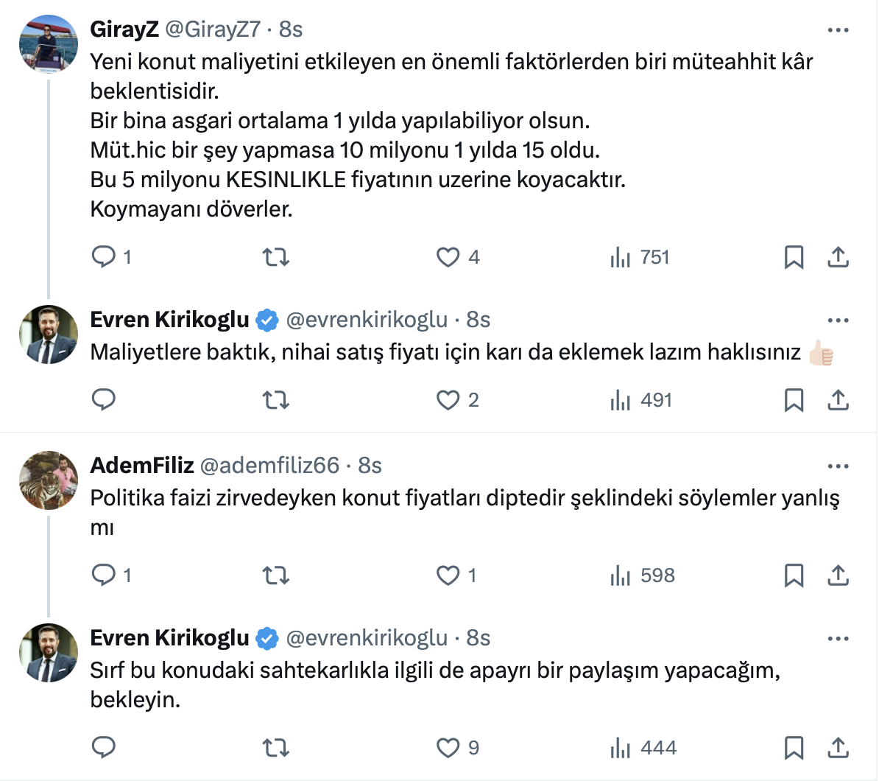View analytics showing 751 views
The height and width of the screenshot is (781, 879).
pyautogui.click(x=640, y=257)
